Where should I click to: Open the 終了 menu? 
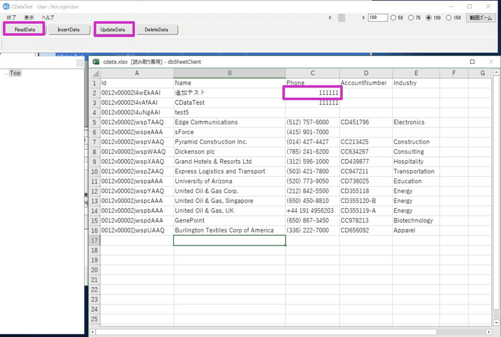(x=12, y=17)
